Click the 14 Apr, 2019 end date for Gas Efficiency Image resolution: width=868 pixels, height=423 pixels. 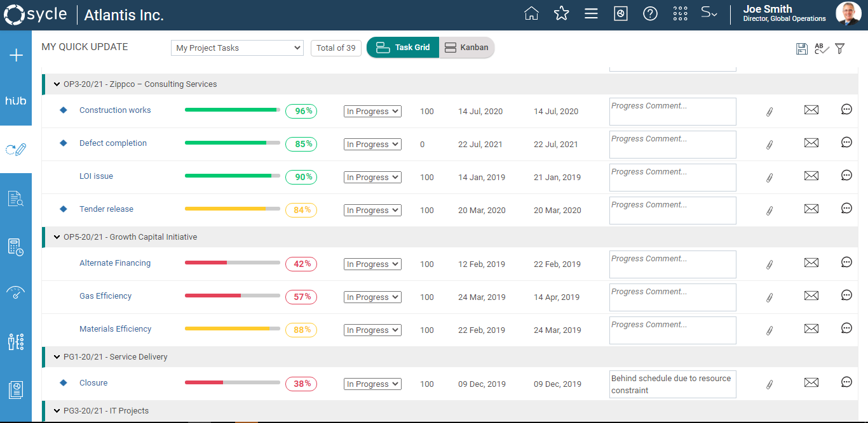(x=557, y=297)
